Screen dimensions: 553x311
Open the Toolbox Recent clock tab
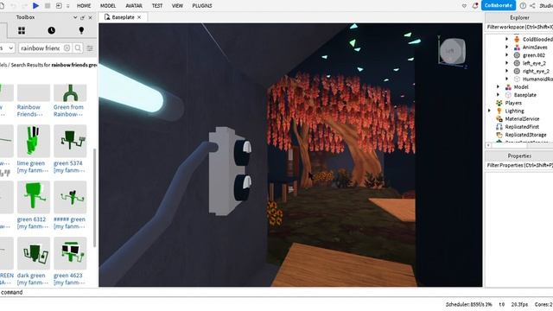coord(52,30)
